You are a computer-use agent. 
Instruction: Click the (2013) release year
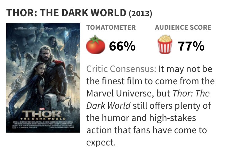pyautogui.click(x=140, y=13)
